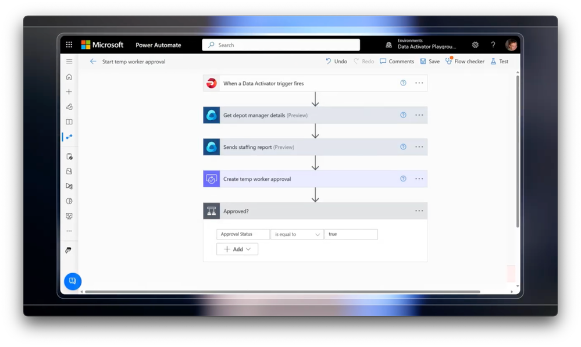Click the horizontal scrollbar at canvas bottom

(x=282, y=292)
